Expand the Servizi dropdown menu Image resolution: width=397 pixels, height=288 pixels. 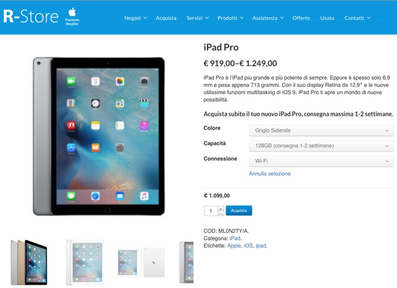coord(197,18)
